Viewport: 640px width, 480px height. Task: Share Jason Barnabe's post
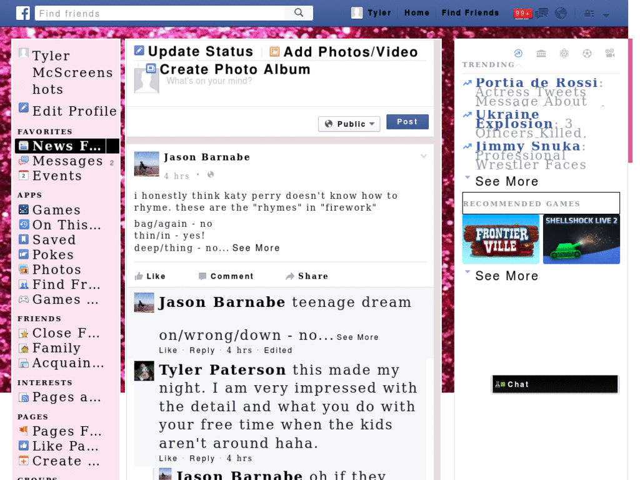(307, 276)
